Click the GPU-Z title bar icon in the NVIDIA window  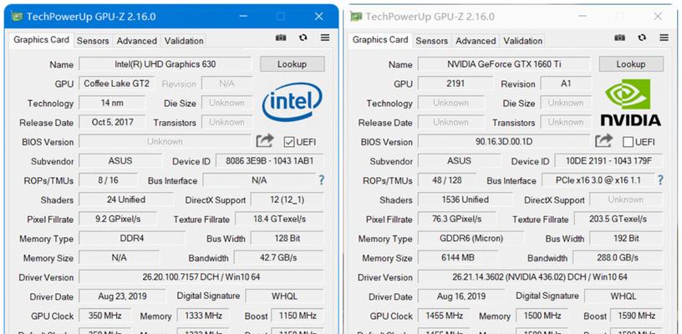click(x=356, y=17)
